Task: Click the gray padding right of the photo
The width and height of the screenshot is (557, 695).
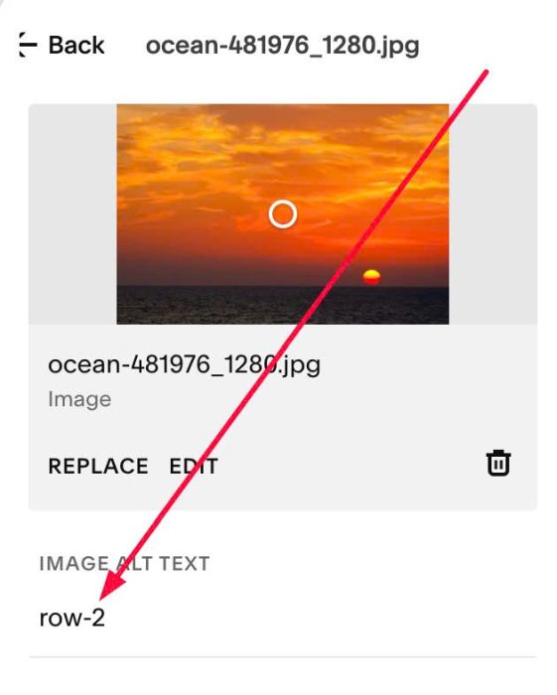Action: coord(492,214)
